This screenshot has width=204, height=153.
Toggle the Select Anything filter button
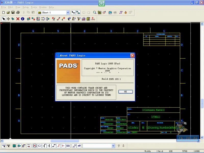click(x=4, y=146)
